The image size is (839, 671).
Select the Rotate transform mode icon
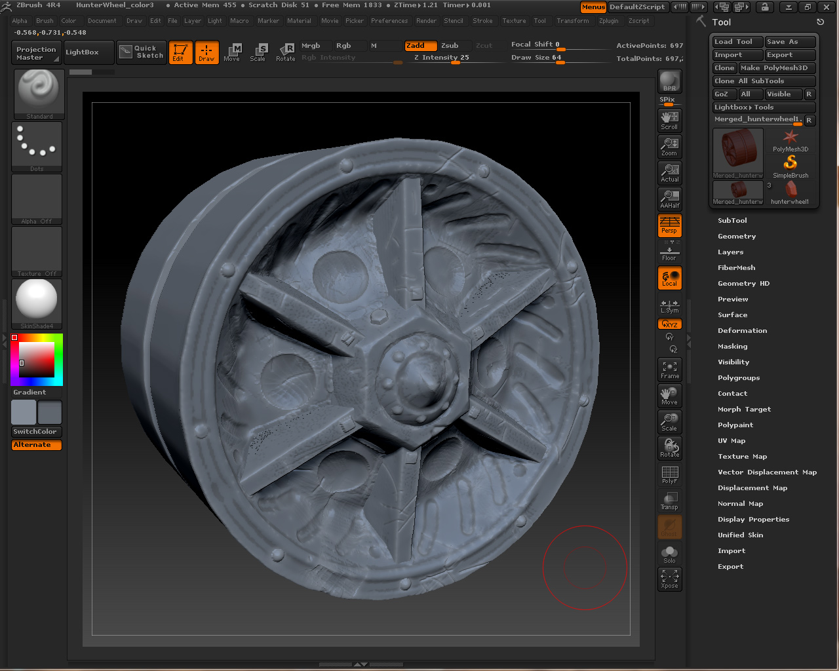pos(285,52)
